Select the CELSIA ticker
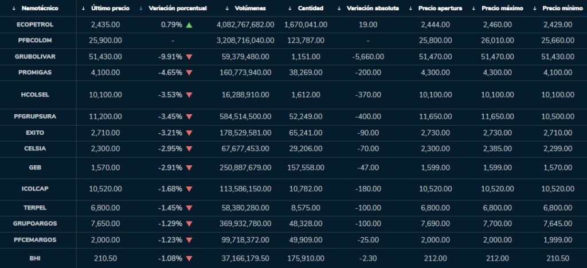587x268 pixels. click(x=35, y=149)
